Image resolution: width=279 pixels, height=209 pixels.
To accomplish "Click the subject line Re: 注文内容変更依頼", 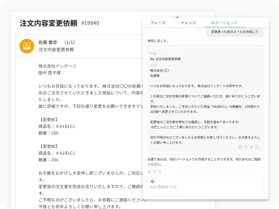I will (165, 59).
